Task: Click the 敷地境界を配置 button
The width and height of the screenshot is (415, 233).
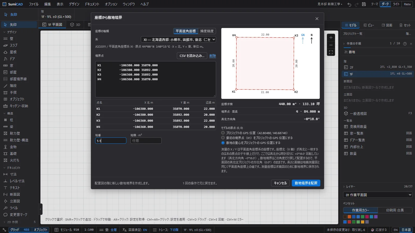Action: [306, 183]
